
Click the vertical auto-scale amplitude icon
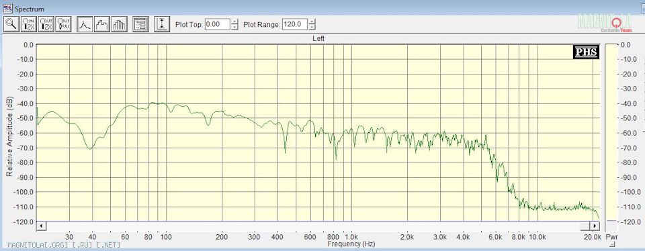[x=162, y=24]
